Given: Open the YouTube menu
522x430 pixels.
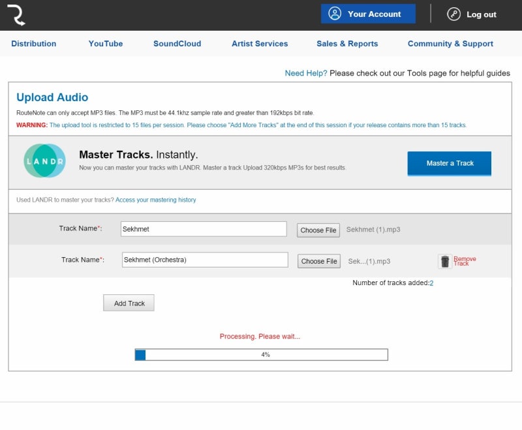Looking at the screenshot, I should point(106,44).
